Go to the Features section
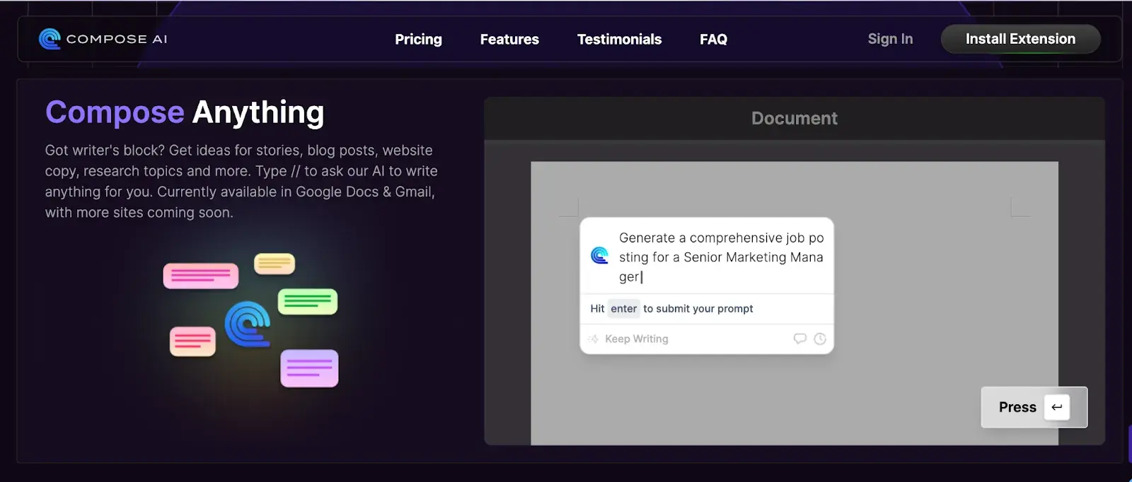The width and height of the screenshot is (1132, 482). coord(509,40)
